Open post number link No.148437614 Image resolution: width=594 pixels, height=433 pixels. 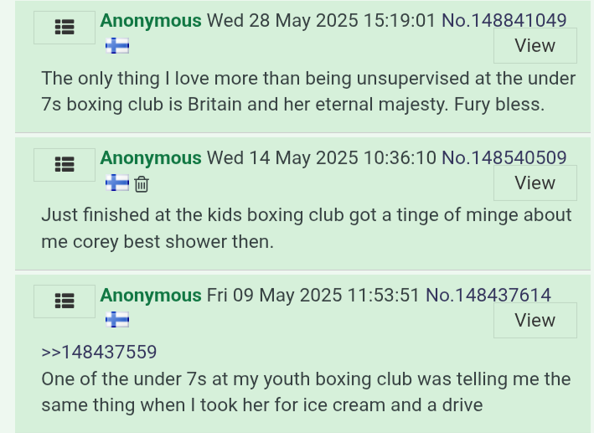(x=488, y=295)
